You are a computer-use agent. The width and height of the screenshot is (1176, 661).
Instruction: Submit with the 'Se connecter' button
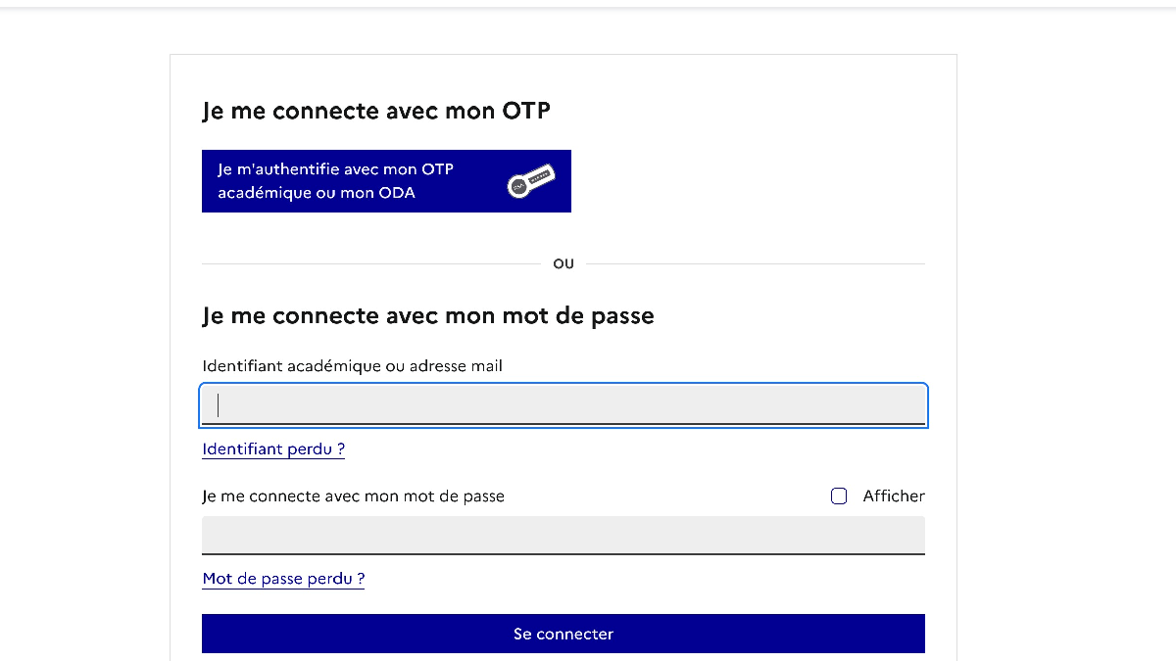[x=563, y=634]
